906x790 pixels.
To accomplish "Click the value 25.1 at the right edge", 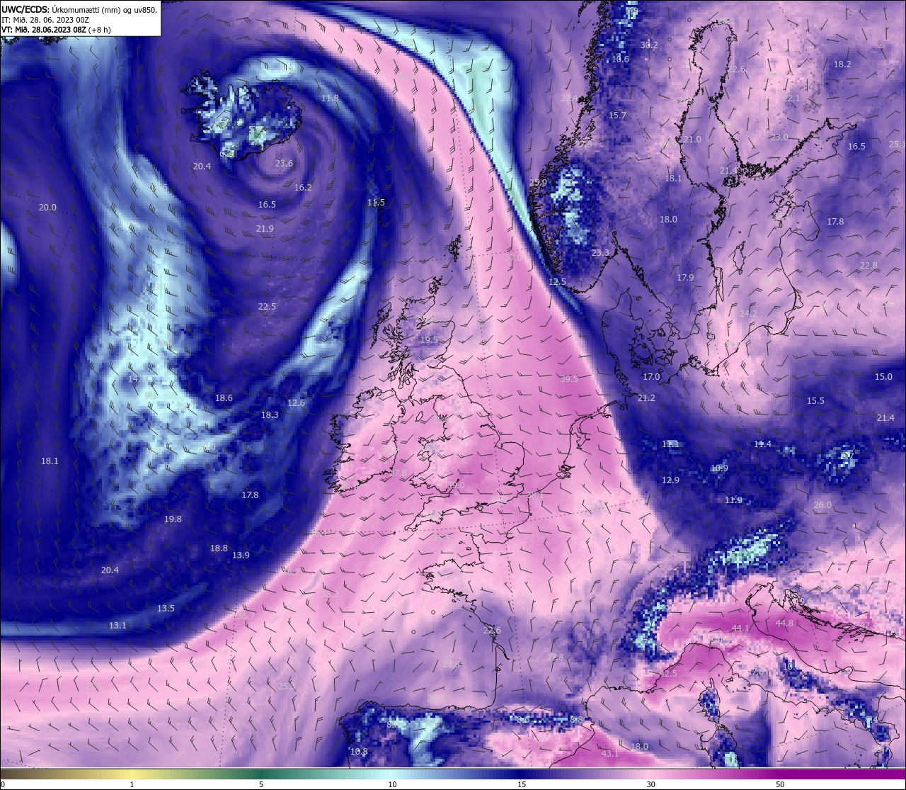I will [x=897, y=145].
